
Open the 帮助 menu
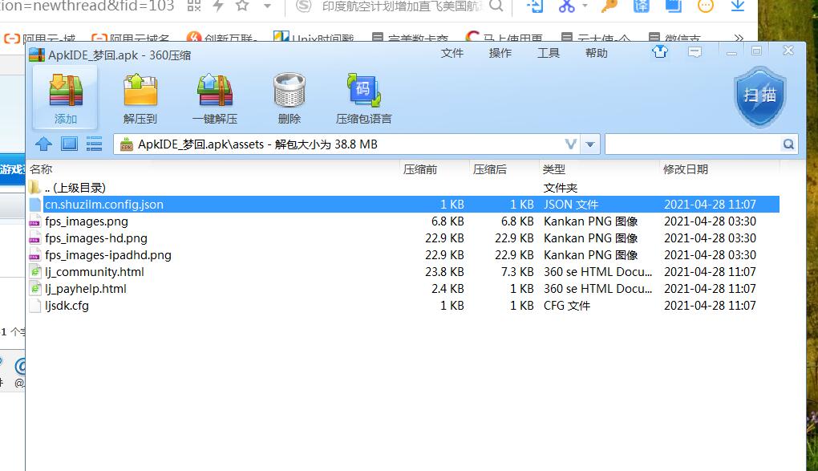[x=597, y=53]
